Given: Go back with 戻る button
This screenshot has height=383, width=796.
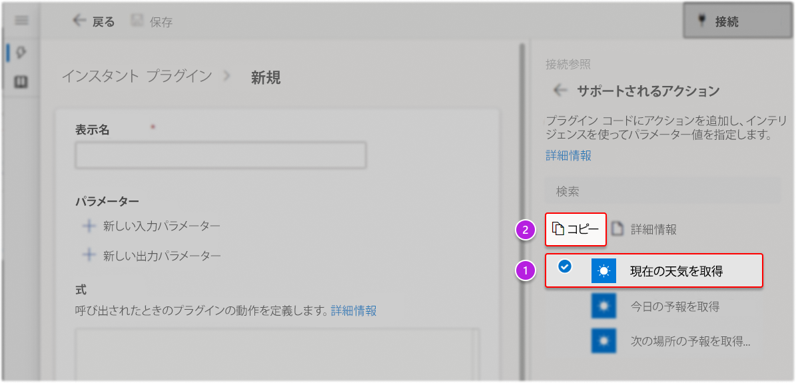Looking at the screenshot, I should coord(93,21).
